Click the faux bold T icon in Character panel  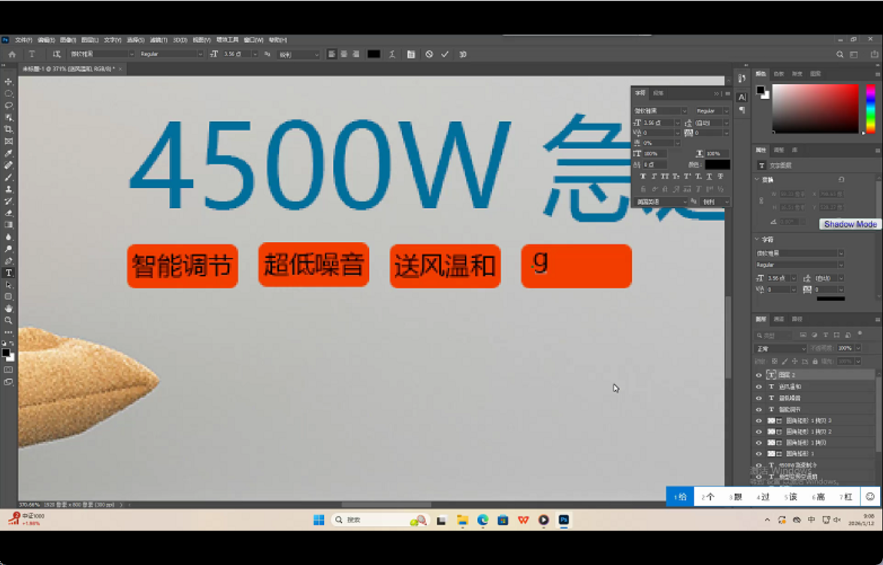pyautogui.click(x=643, y=177)
